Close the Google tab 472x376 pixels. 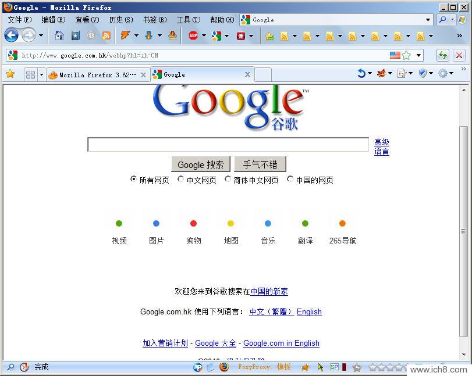pyautogui.click(x=247, y=74)
